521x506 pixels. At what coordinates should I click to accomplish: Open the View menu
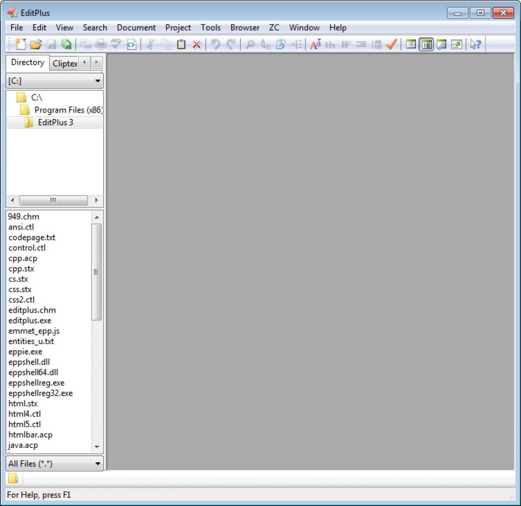(64, 28)
